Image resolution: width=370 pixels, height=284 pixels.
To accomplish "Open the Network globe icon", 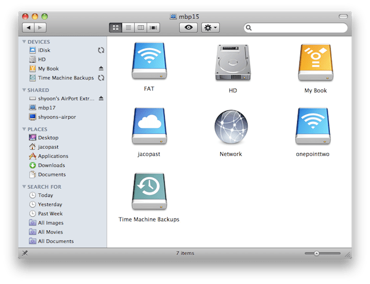I will [231, 127].
